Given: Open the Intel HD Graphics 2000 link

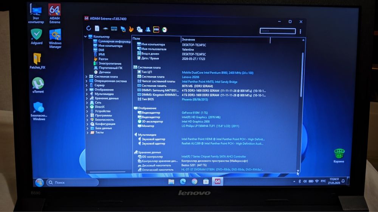Looking at the screenshot, I should coord(195,122).
